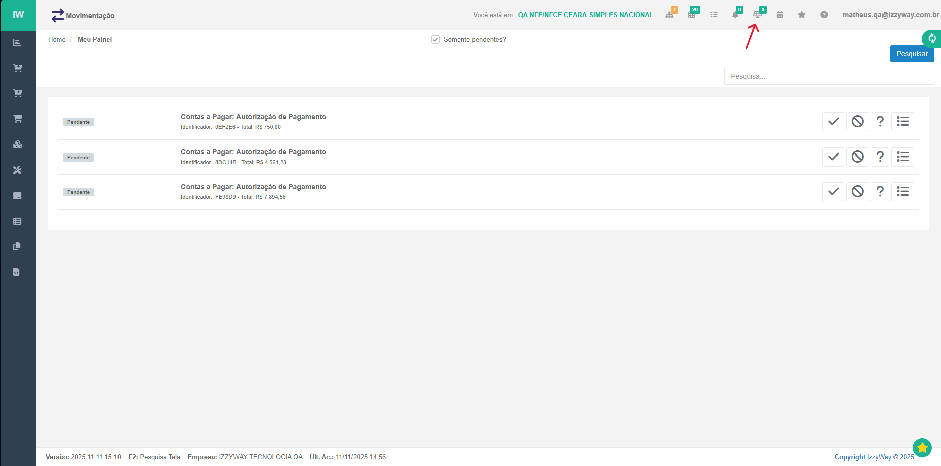Open the checklist tasks icon in header
941x466 pixels.
pyautogui.click(x=714, y=15)
